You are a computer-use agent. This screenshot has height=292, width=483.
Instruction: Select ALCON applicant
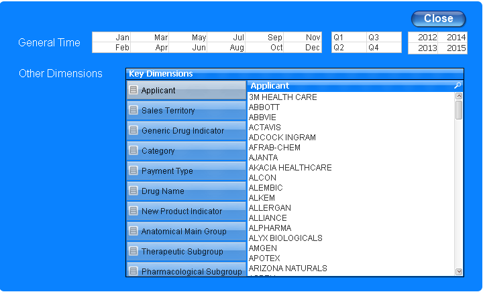(x=351, y=178)
